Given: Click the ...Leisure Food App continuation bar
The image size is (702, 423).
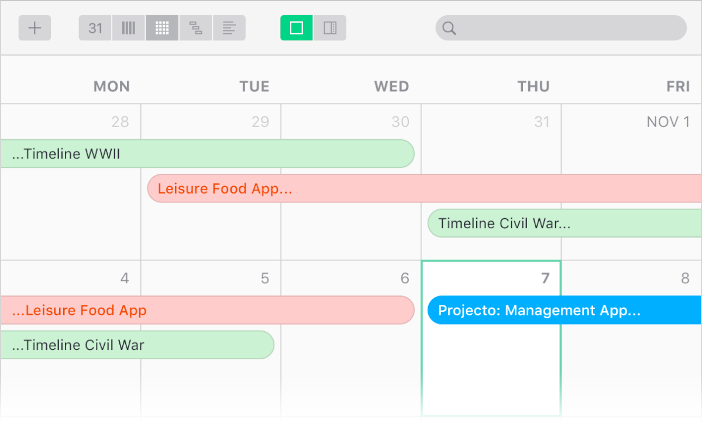Looking at the screenshot, I should click(x=207, y=310).
